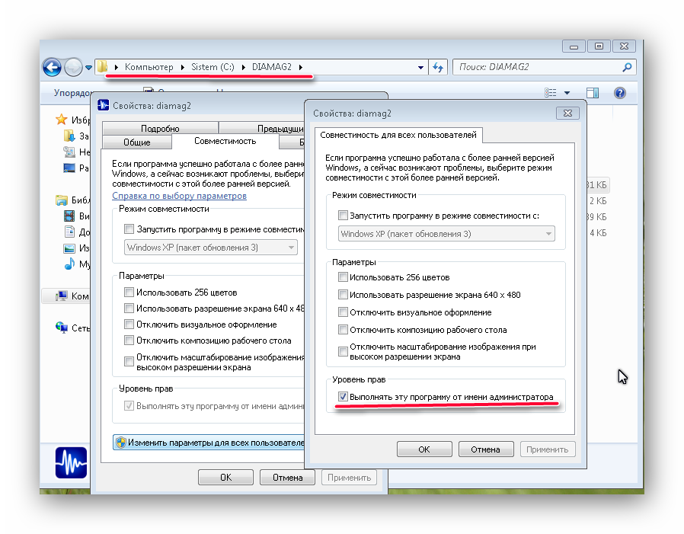Image resolution: width=684 pixels, height=534 pixels.
Task: Click the Pictures library icon
Action: 69,248
